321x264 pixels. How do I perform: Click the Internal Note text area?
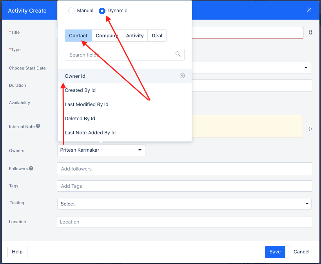pos(247,126)
